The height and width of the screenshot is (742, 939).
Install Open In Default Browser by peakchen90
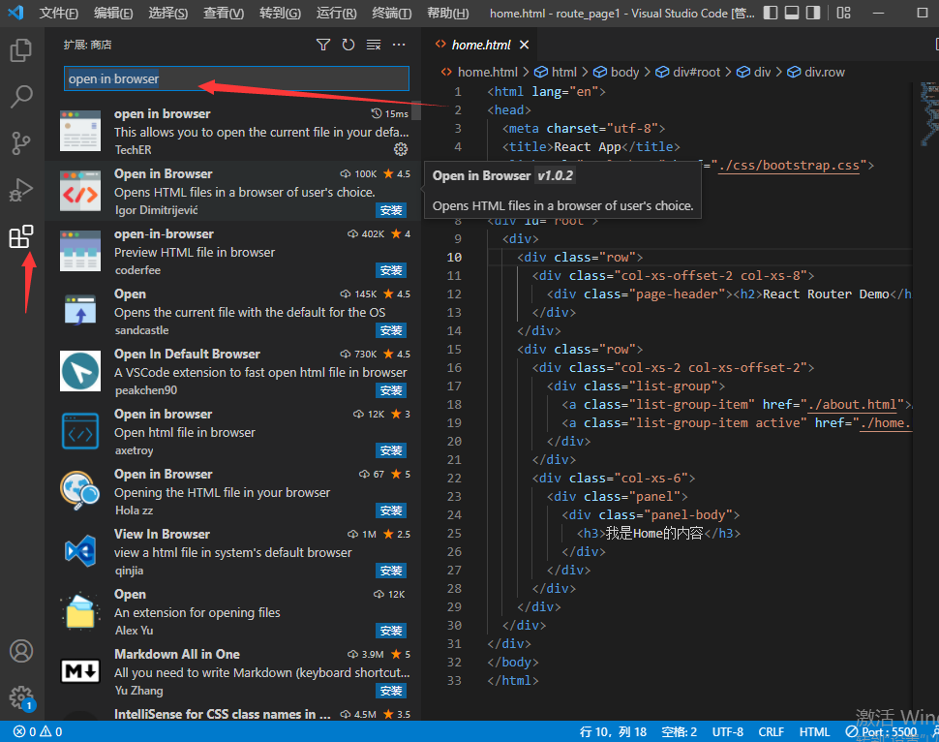[x=391, y=390]
